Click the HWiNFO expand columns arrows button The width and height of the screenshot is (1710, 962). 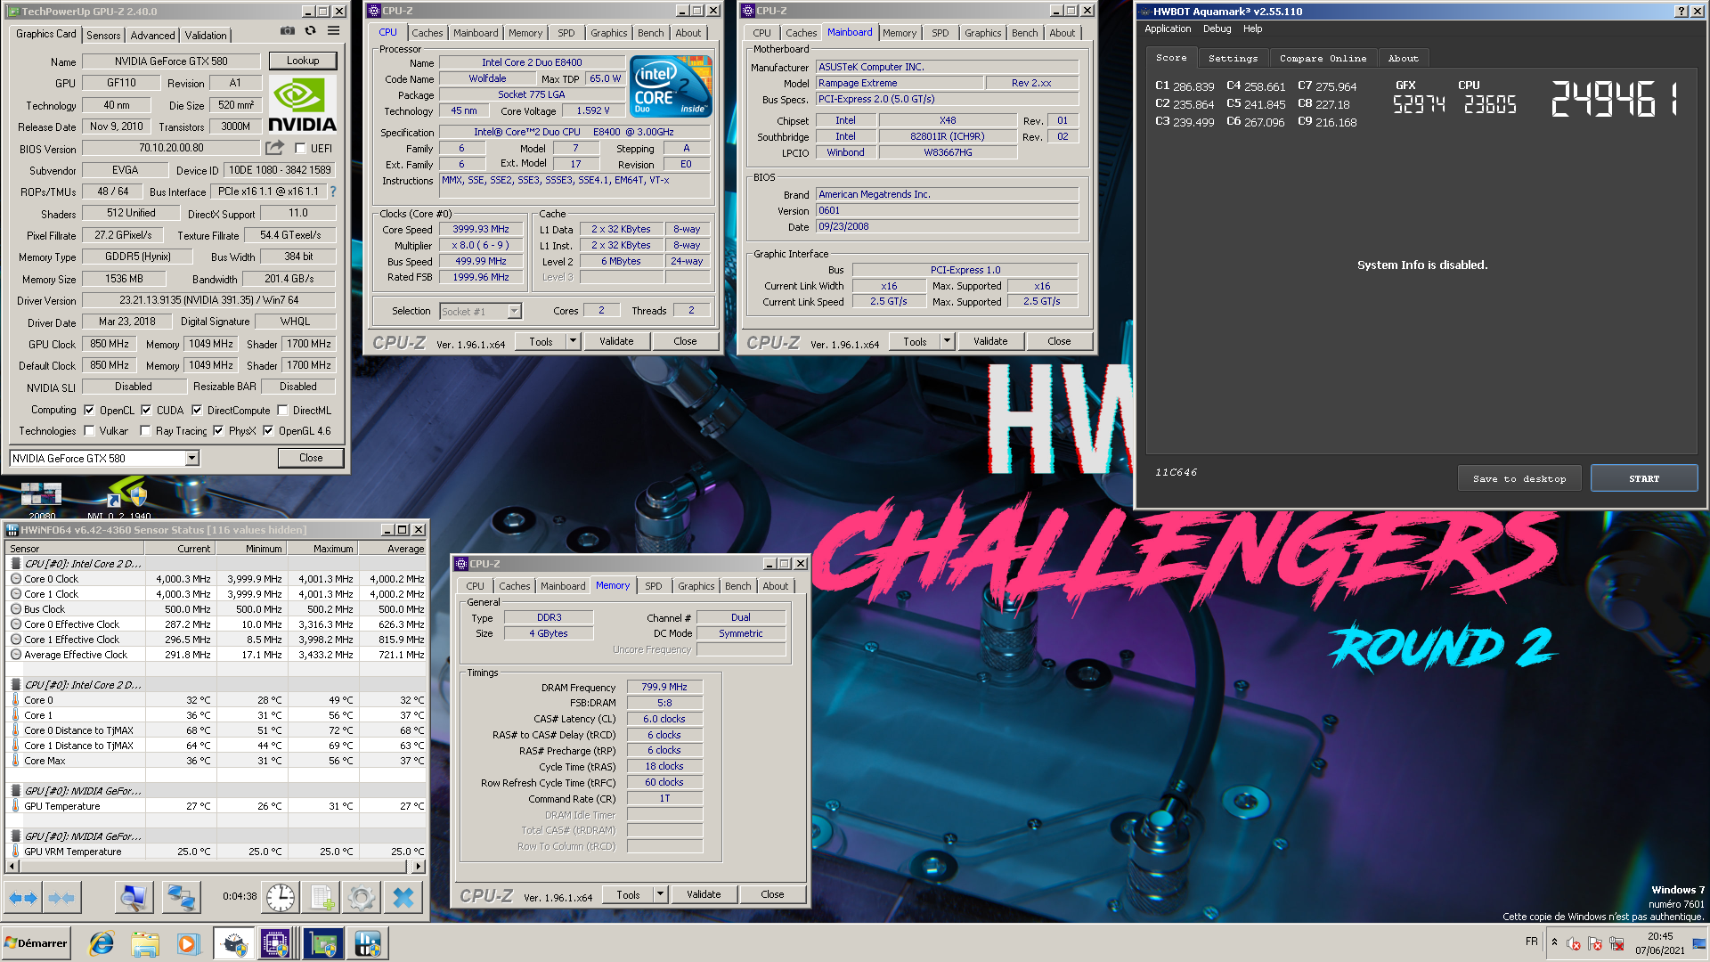coord(24,898)
